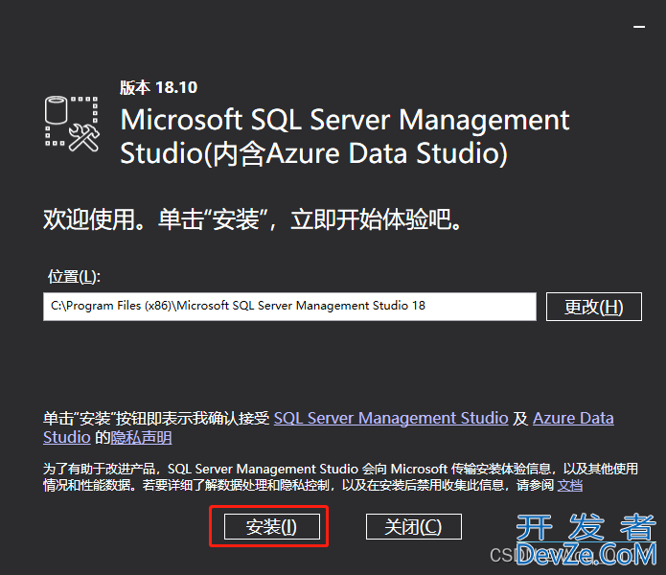Click the install location path field

pos(289,307)
